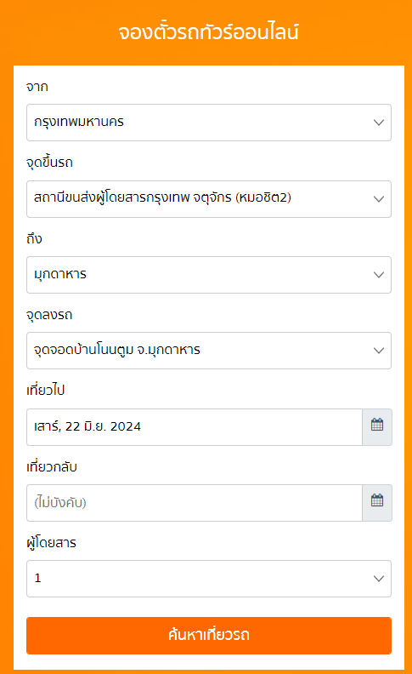Open the calendar icon for เที่ยวไป date
This screenshot has width=412, height=674.
pos(377,427)
